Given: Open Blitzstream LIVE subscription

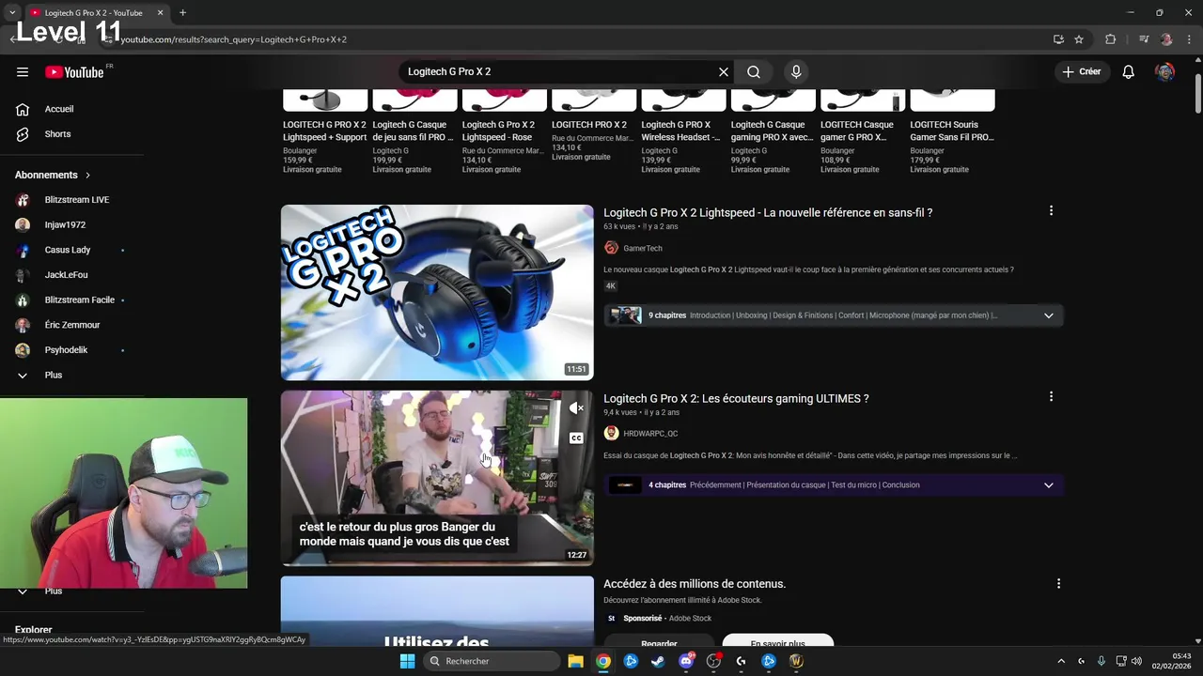Looking at the screenshot, I should pyautogui.click(x=75, y=200).
